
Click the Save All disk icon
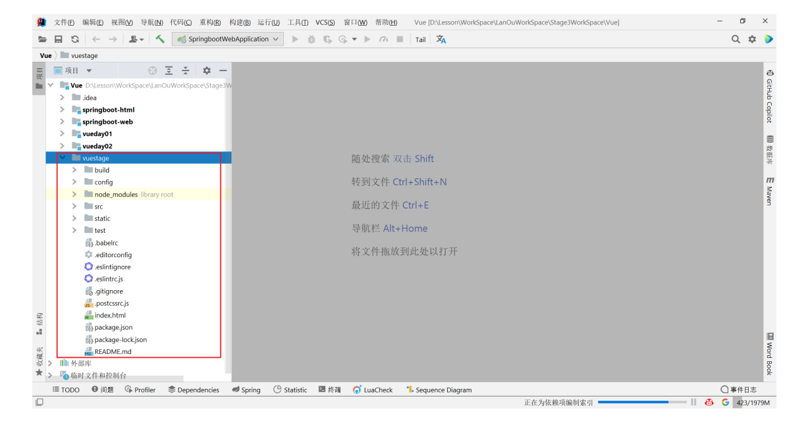59,39
